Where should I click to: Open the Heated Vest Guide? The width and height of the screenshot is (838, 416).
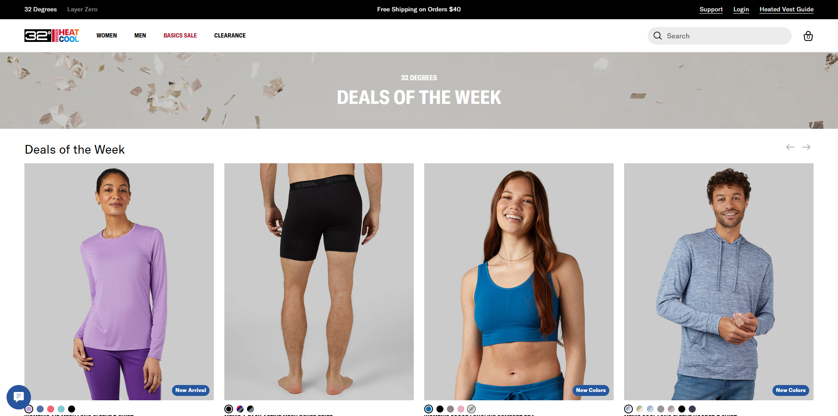pos(786,9)
